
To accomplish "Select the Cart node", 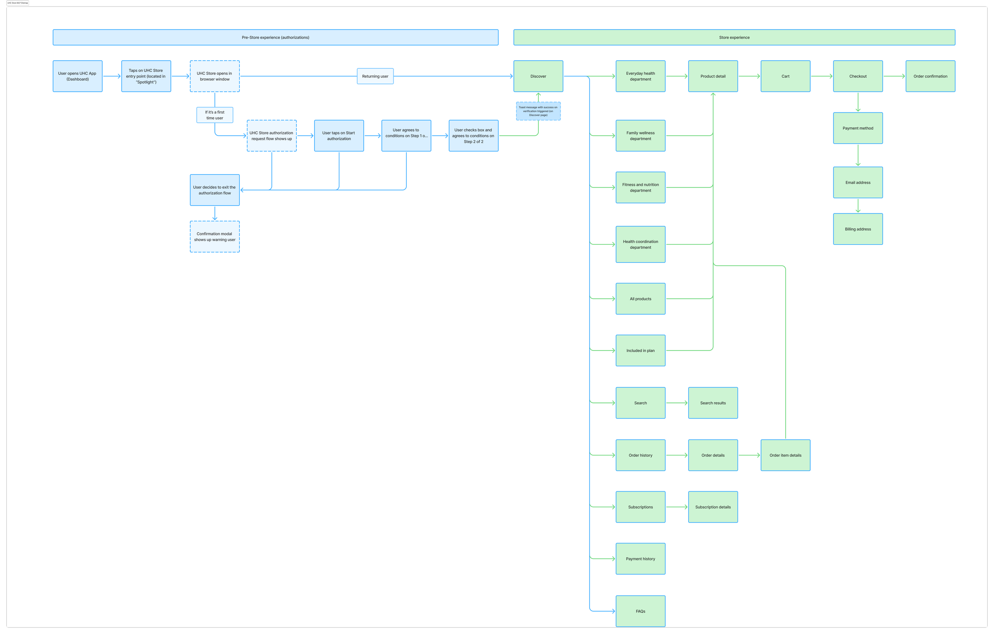I will pyautogui.click(x=785, y=76).
